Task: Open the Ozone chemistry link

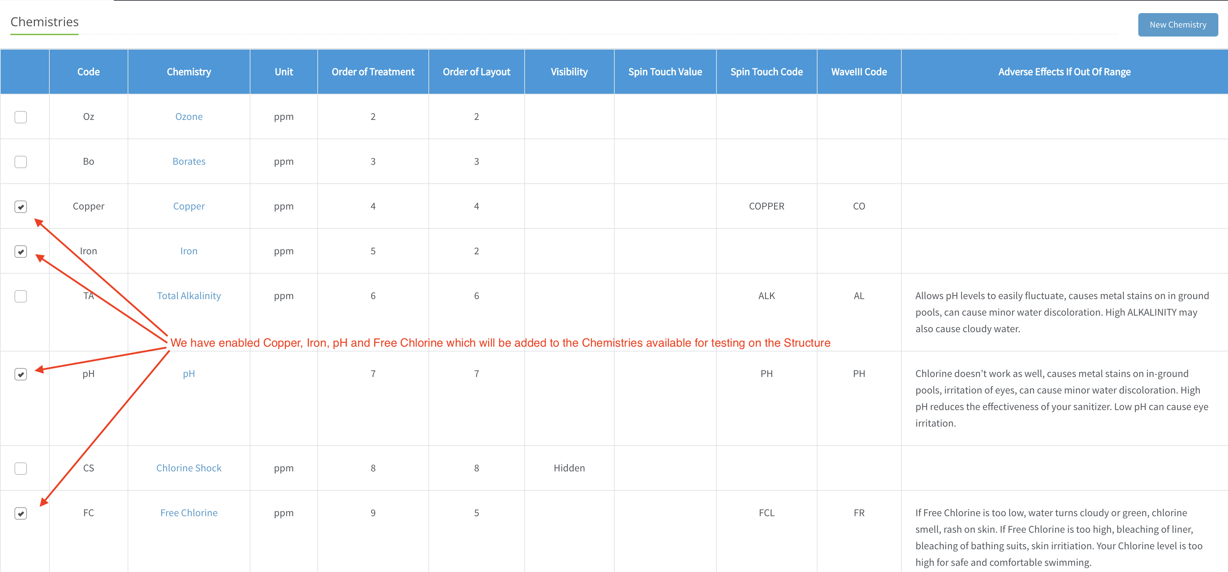Action: coord(189,117)
